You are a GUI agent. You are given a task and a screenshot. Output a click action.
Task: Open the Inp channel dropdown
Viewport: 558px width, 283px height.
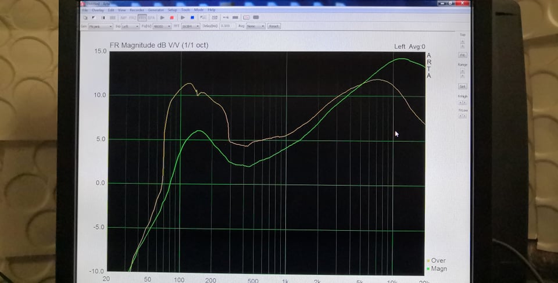(130, 26)
